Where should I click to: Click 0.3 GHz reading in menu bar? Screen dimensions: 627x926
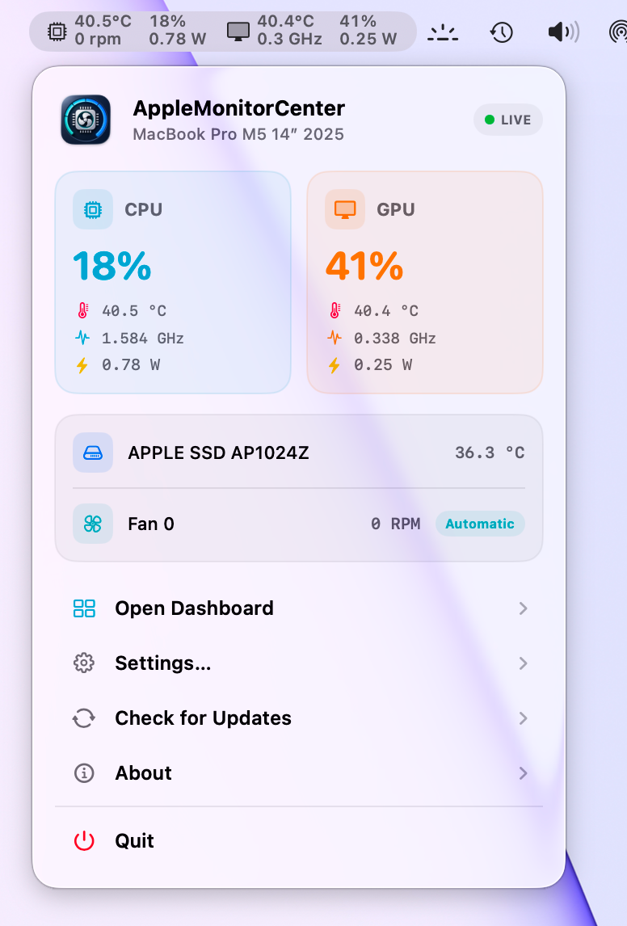289,40
